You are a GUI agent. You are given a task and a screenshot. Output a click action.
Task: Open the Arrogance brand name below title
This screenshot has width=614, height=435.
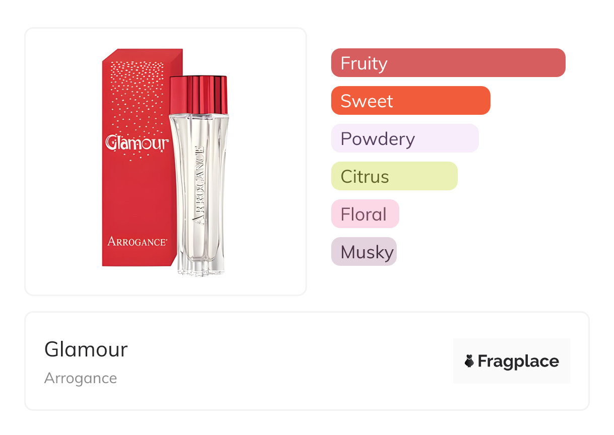[81, 378]
